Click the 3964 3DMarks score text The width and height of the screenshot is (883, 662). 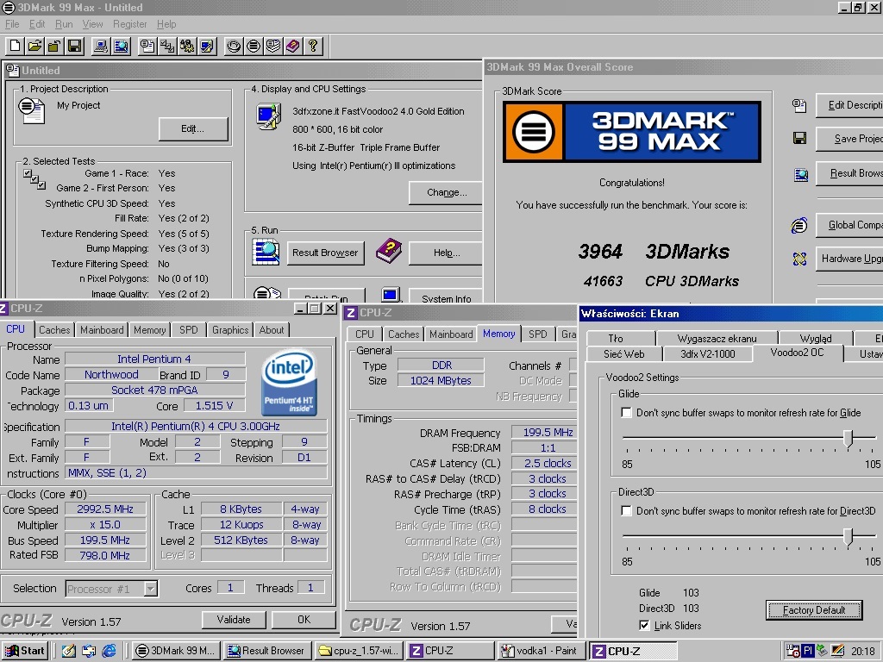pos(654,251)
